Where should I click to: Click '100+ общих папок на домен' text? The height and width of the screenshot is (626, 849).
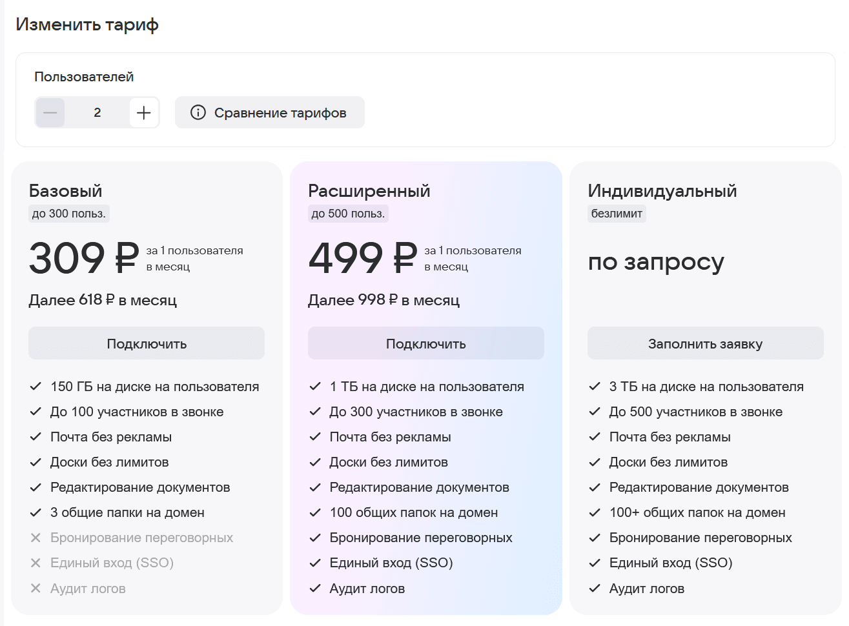[697, 512]
